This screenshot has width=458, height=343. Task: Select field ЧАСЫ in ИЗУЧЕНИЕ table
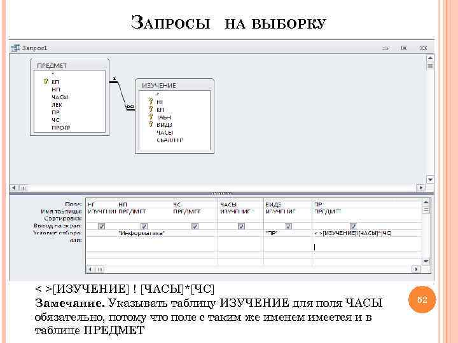[x=165, y=132]
